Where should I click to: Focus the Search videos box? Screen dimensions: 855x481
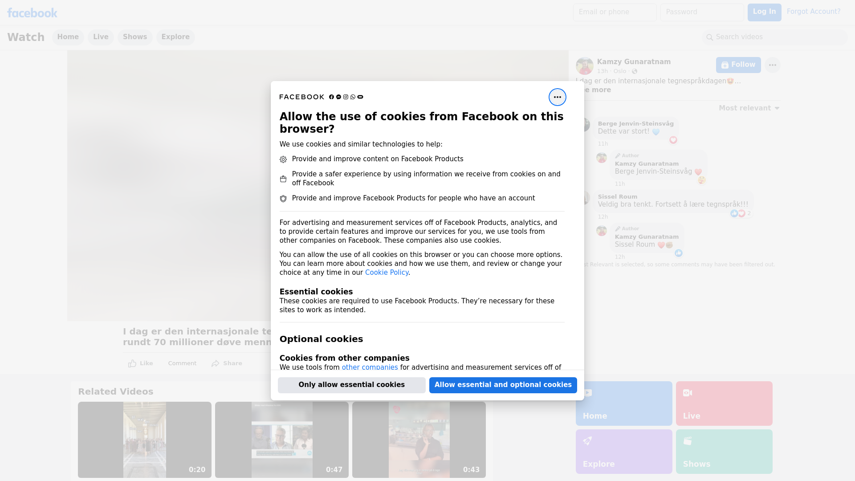(775, 37)
